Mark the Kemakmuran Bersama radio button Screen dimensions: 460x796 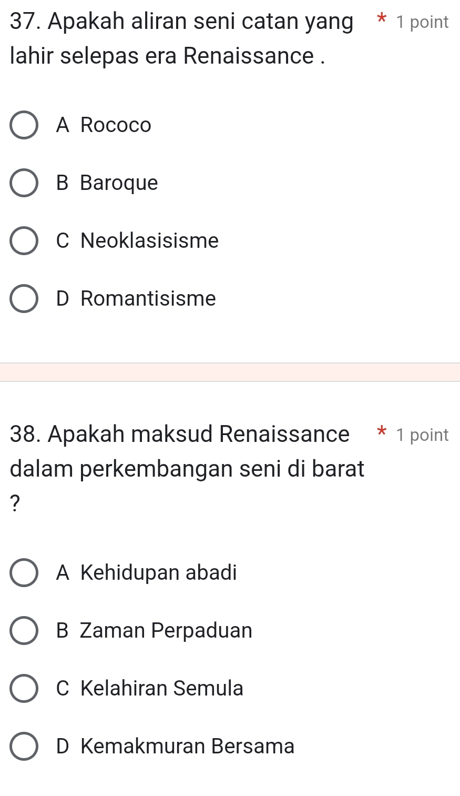[24, 746]
